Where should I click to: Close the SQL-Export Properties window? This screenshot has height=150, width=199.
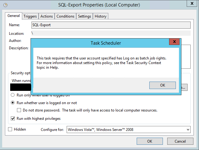[191, 4]
